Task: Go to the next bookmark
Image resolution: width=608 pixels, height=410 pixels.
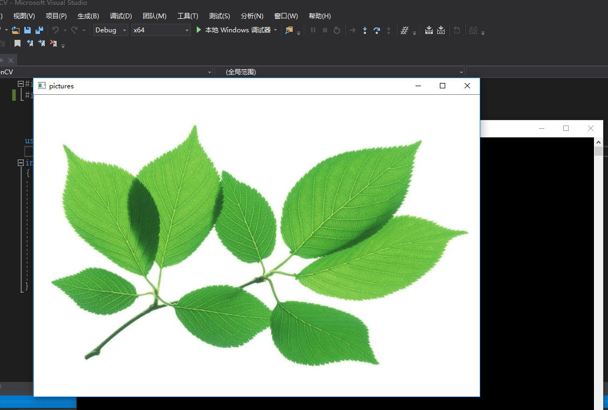Action: click(42, 44)
